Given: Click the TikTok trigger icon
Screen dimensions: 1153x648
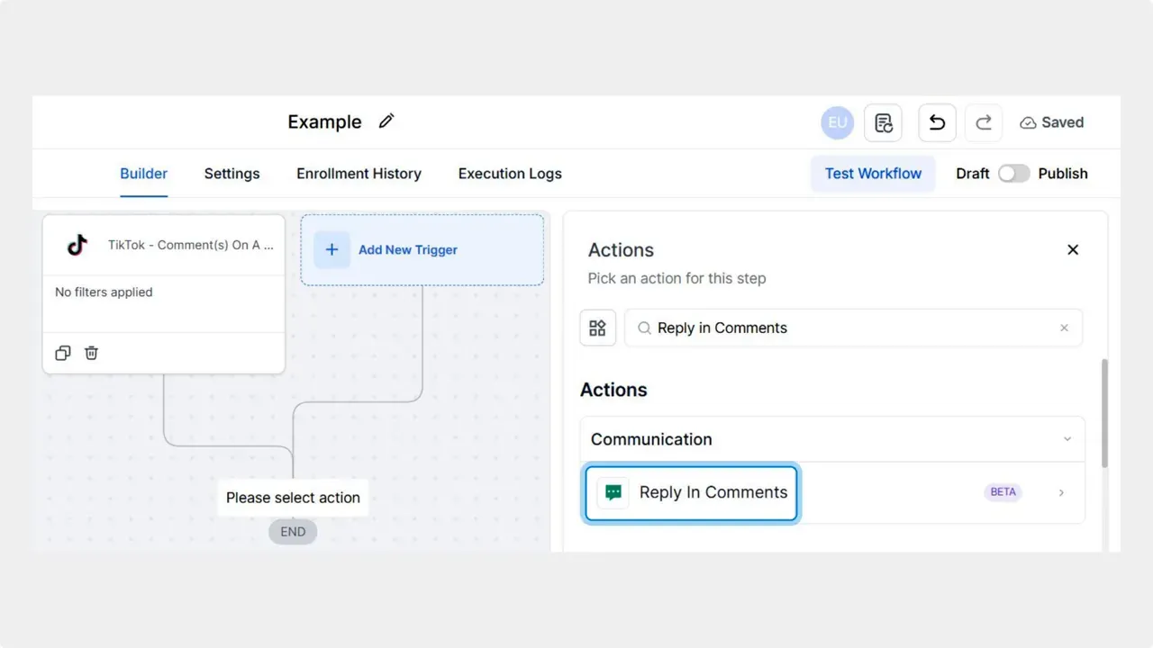Looking at the screenshot, I should [x=77, y=244].
